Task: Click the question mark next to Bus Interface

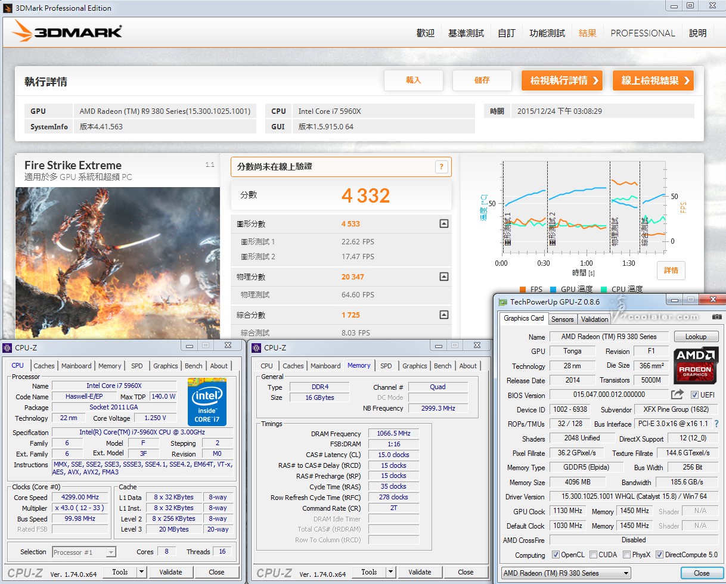Action: click(716, 424)
